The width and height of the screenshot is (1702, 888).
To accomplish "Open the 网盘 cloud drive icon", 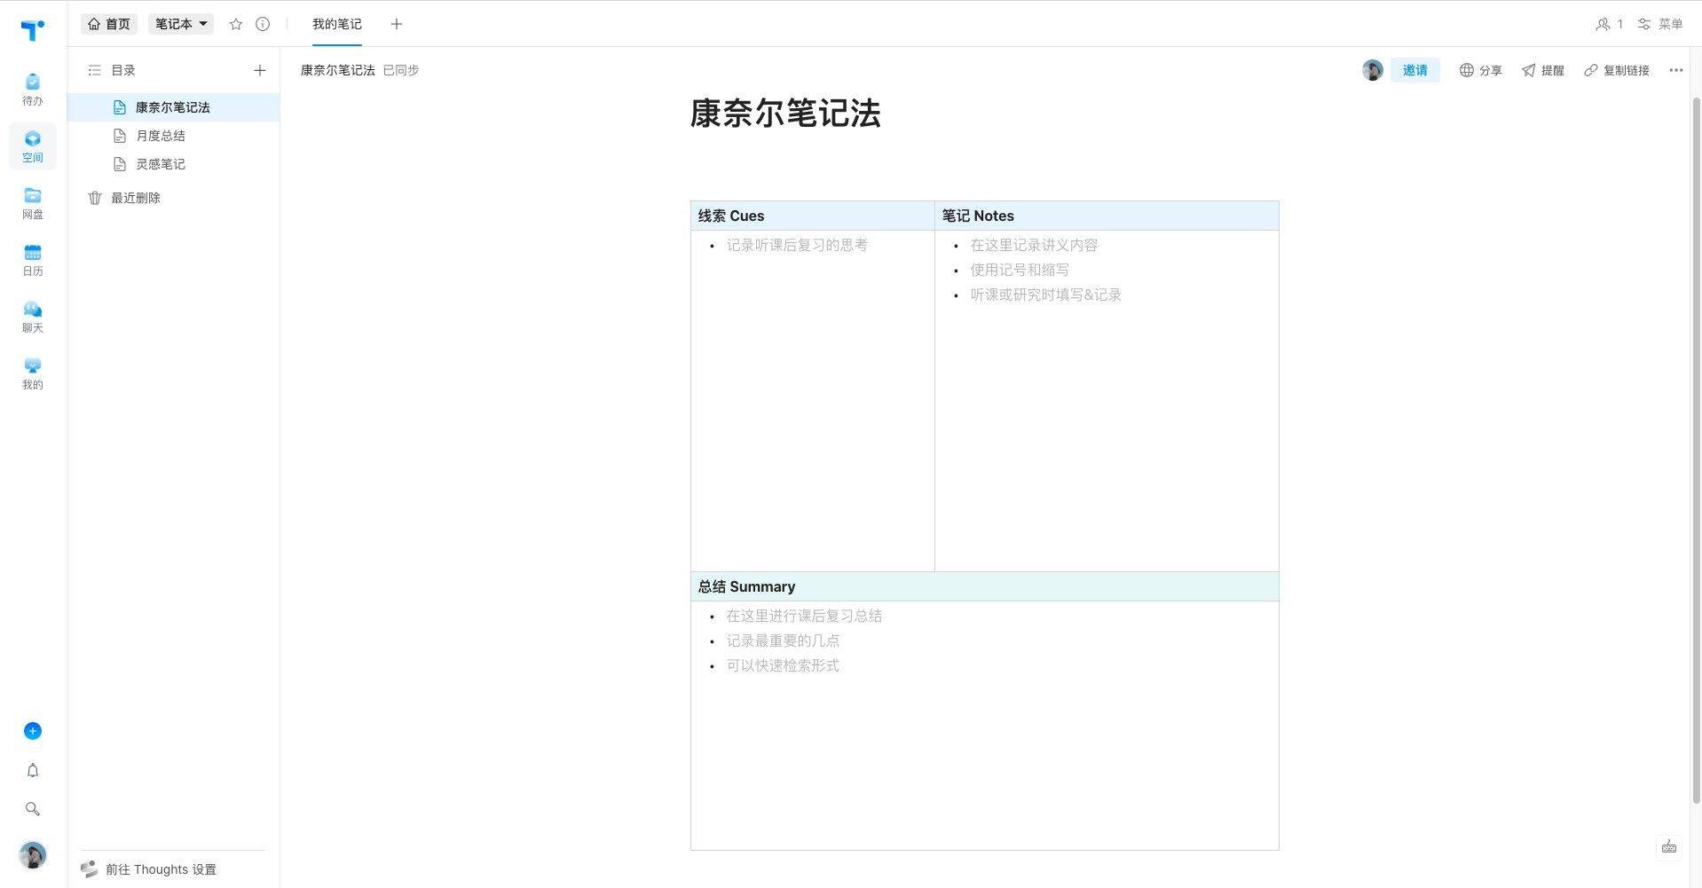I will point(33,202).
